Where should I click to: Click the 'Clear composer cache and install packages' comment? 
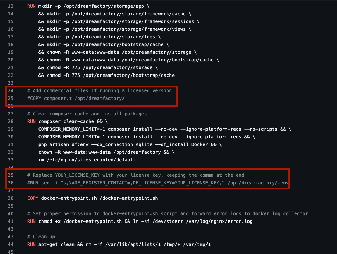pyautogui.click(x=87, y=114)
